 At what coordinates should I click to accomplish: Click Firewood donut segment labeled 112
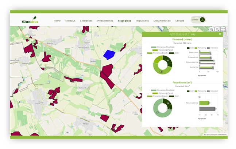point(162,71)
